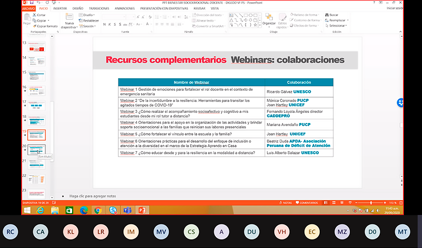Click the zoom out minus button
422x248 pixels.
pos(356,203)
